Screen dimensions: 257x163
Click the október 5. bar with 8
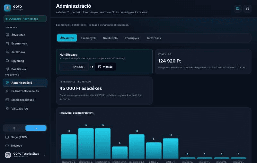coord(154,150)
